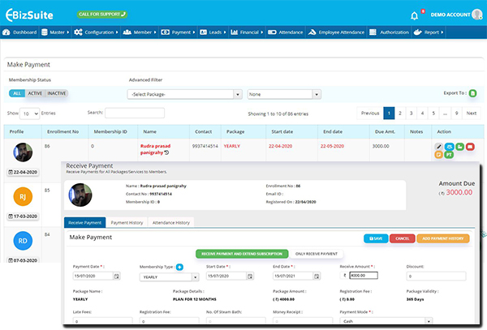Go to Dashboard
The image size is (487, 330).
pos(19,32)
